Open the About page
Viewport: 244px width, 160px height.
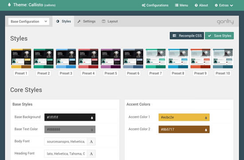click(201, 5)
